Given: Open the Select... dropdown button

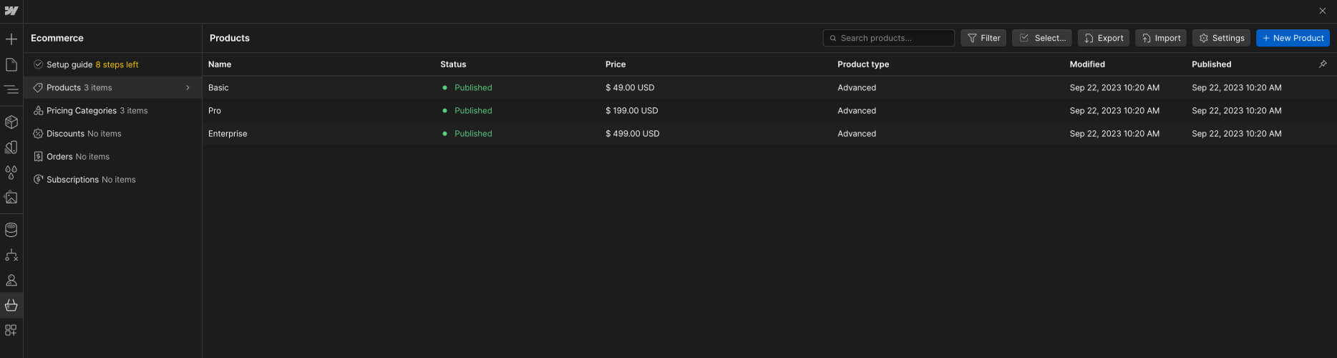Looking at the screenshot, I should (1041, 38).
